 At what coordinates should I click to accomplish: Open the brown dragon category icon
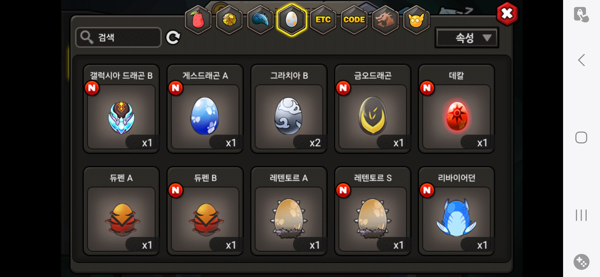[x=385, y=20]
